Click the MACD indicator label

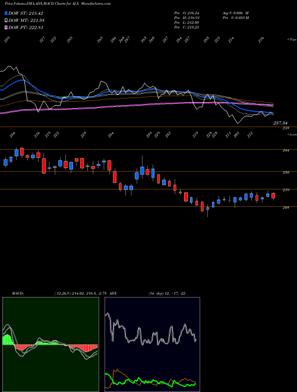tap(17, 293)
